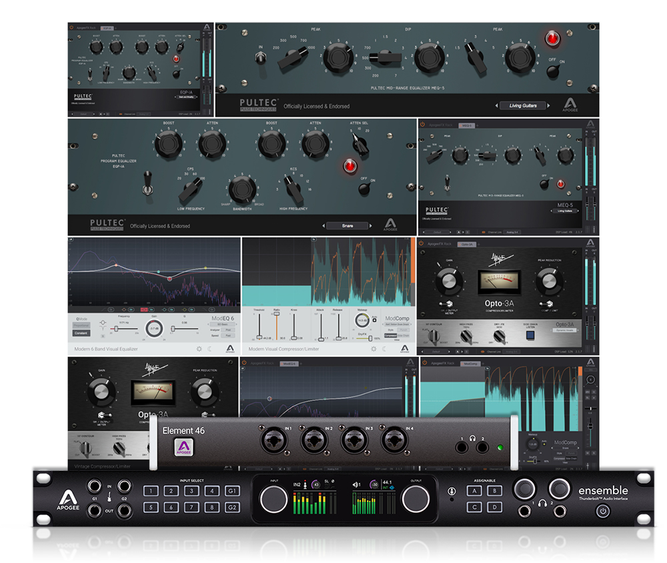Click next preset arrow beside Living Guitars

[x=549, y=105]
